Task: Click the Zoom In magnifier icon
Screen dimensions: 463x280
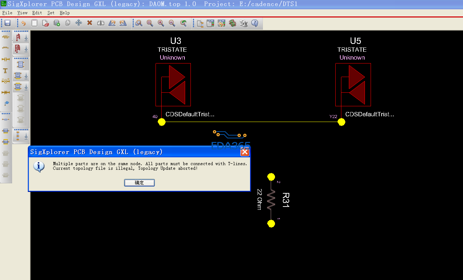Action: tap(161, 23)
